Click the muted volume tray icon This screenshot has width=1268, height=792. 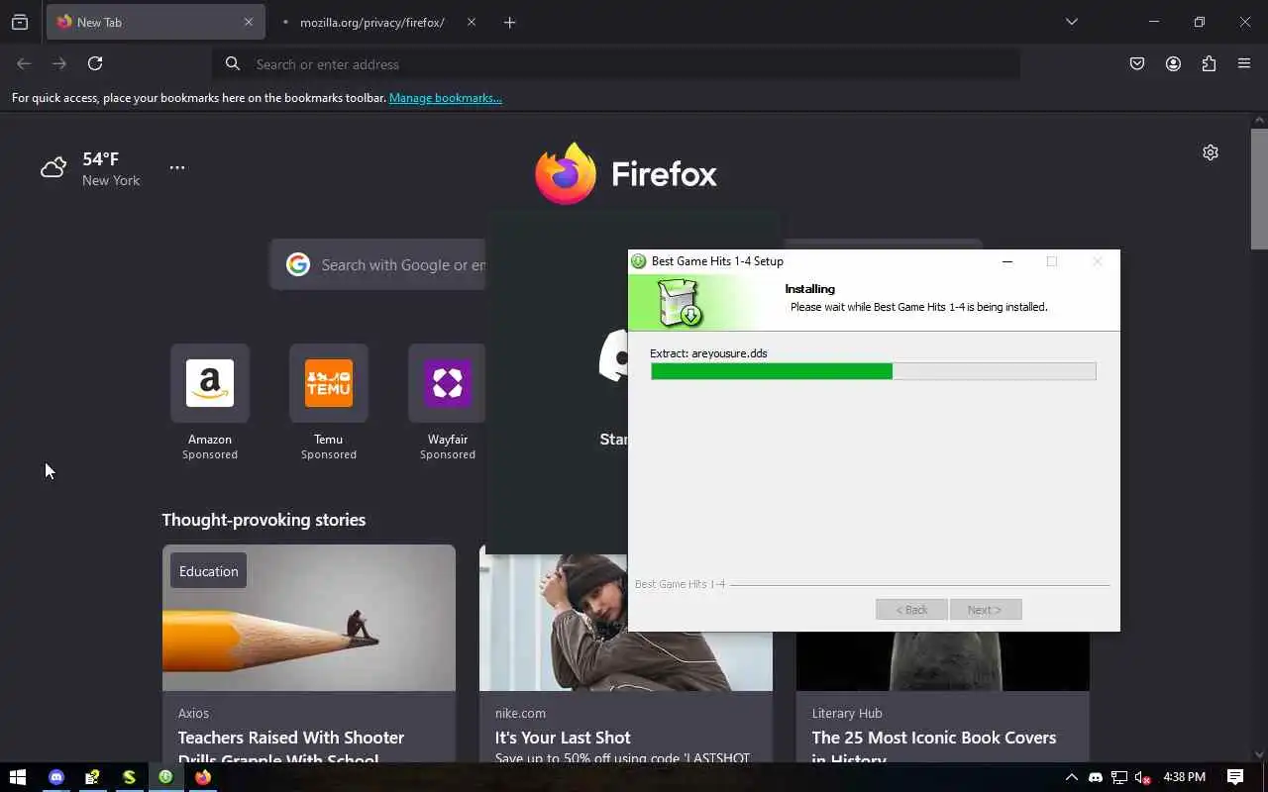1143,777
